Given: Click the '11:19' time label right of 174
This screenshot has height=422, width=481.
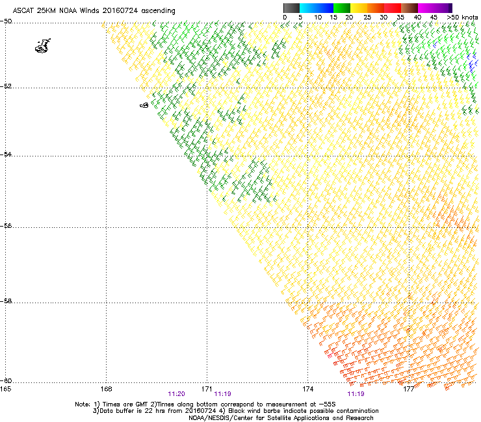Looking at the screenshot, I should (356, 394).
